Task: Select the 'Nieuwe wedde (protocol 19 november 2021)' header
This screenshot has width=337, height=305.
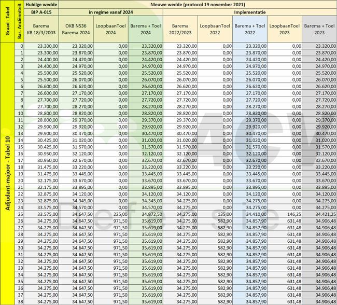Action: [x=198, y=5]
